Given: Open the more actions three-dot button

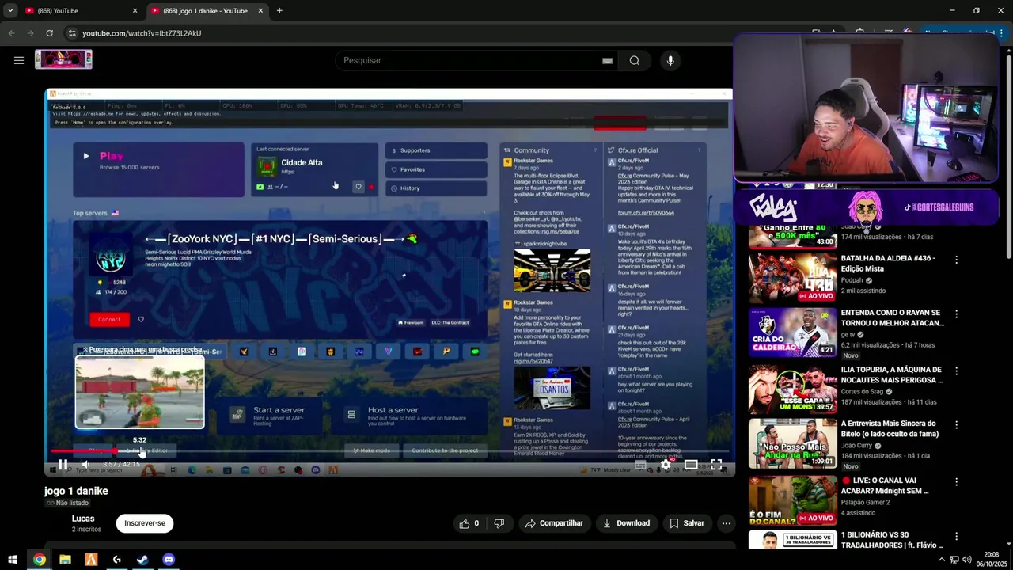Looking at the screenshot, I should [727, 523].
